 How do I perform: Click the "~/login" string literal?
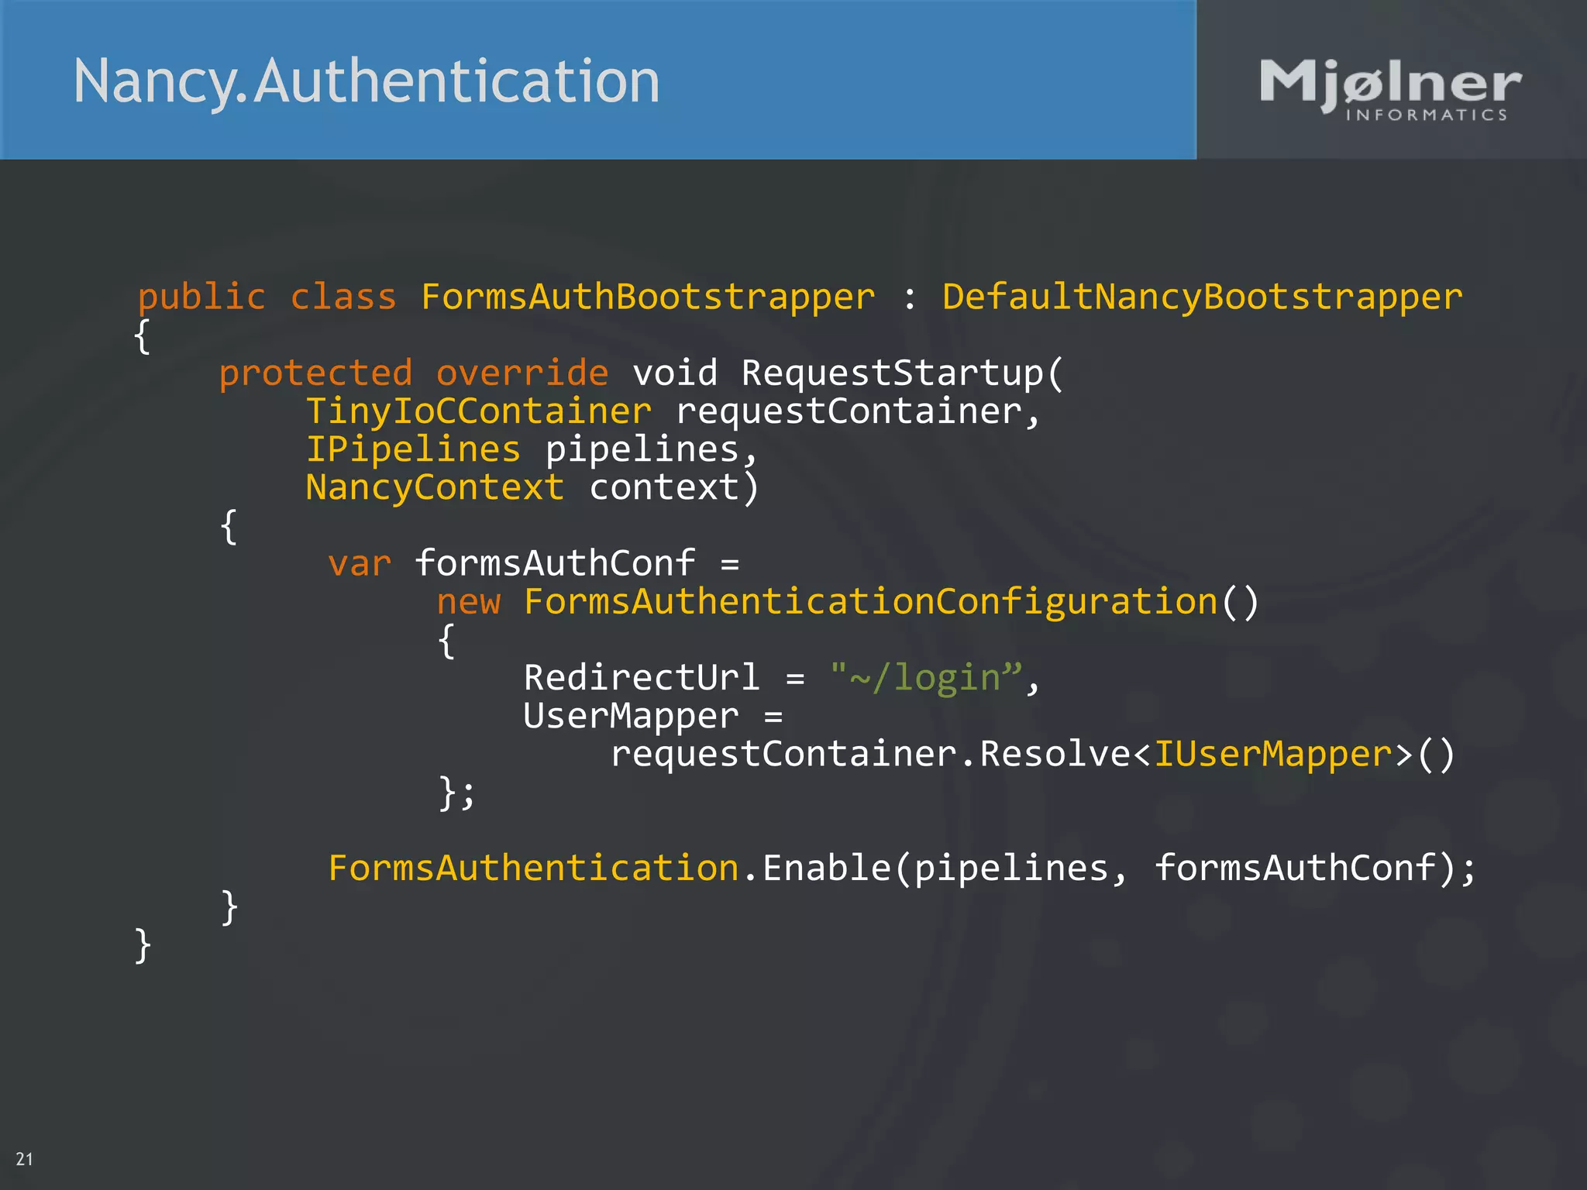(926, 679)
